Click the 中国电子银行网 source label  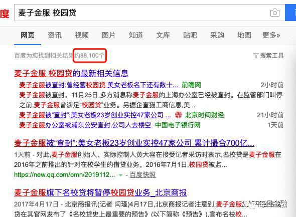click(x=178, y=125)
